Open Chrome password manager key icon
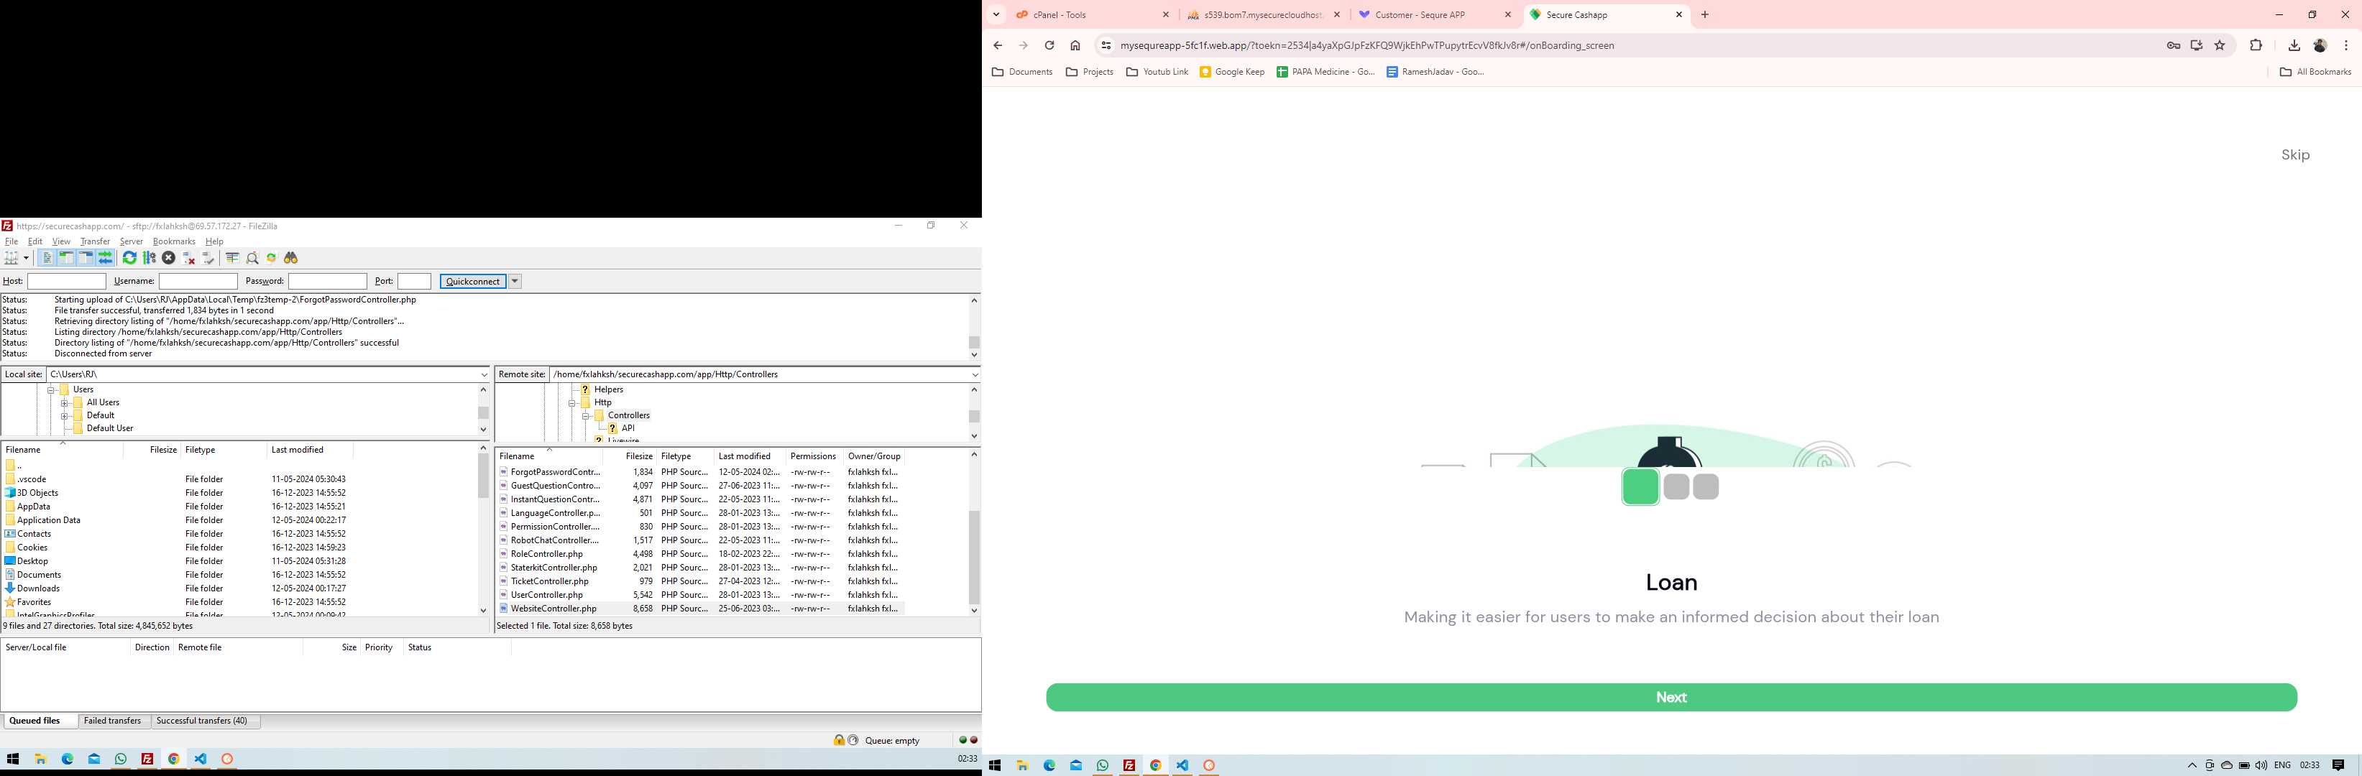This screenshot has width=2362, height=776. click(2173, 46)
